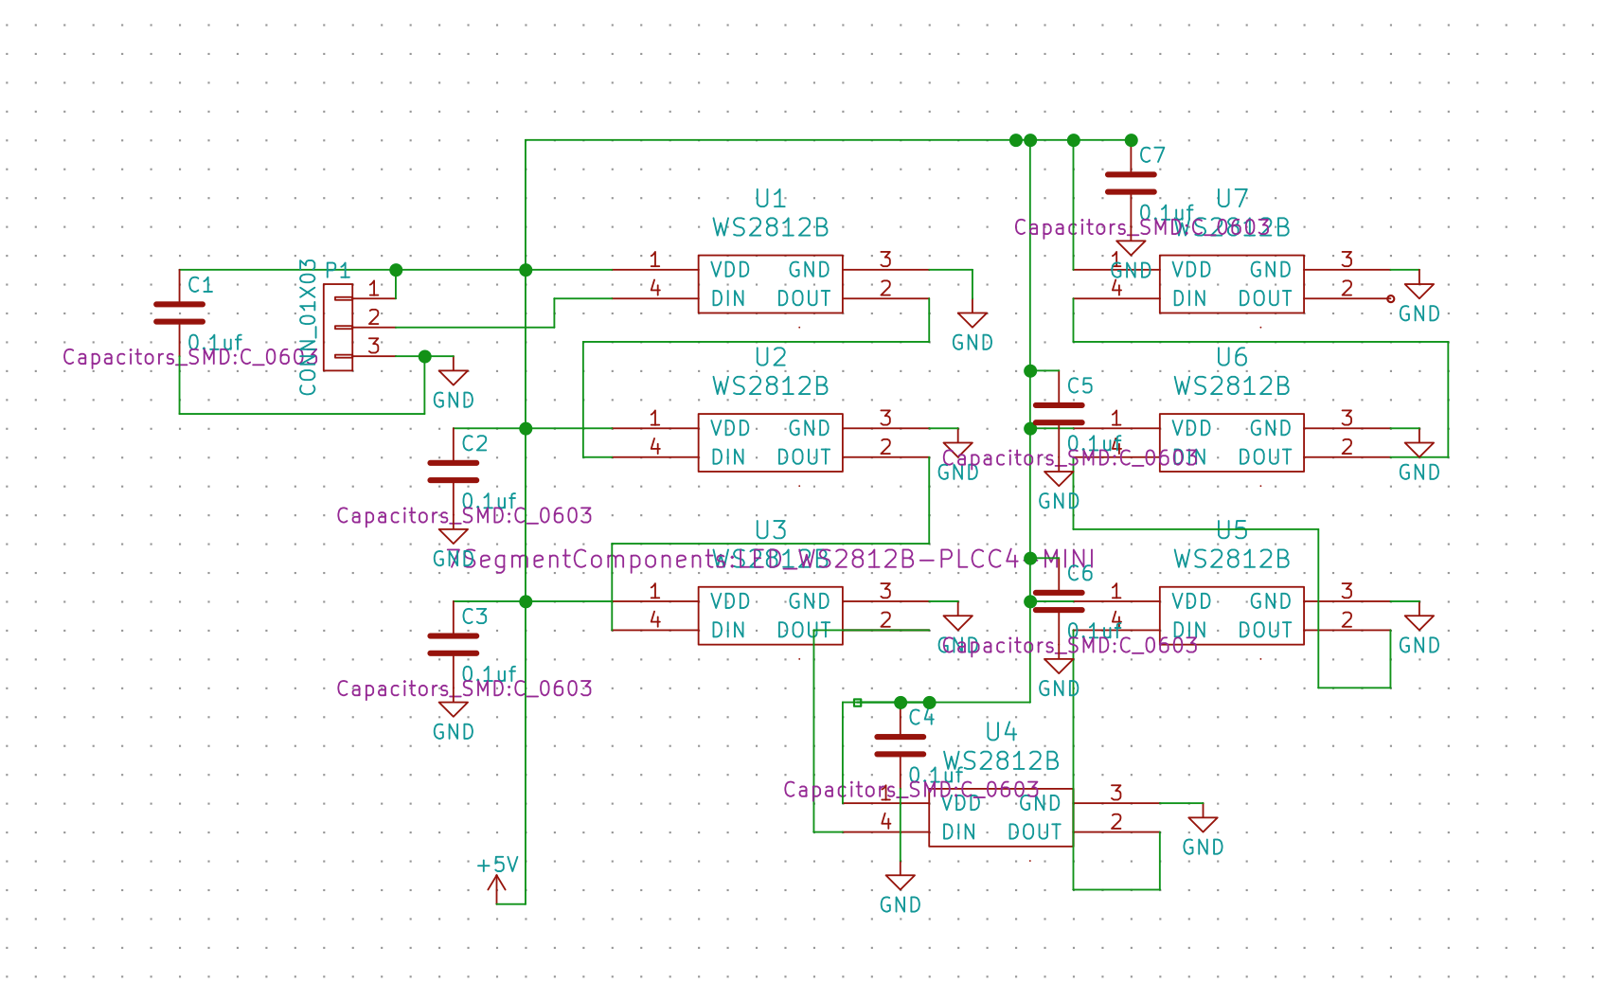1606x983 pixels.
Task: Select Capacitors_SMD:C_0603 footprint text under C3
Action: point(464,688)
